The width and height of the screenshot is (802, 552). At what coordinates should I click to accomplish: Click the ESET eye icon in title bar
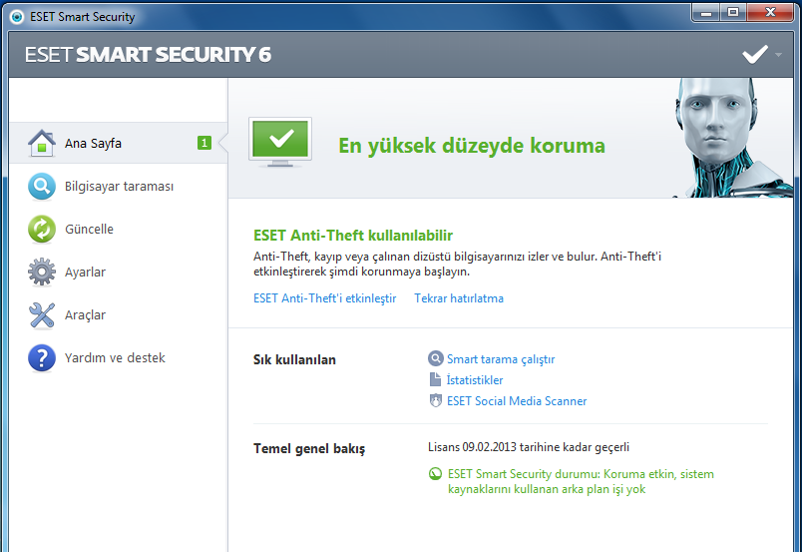[x=17, y=17]
